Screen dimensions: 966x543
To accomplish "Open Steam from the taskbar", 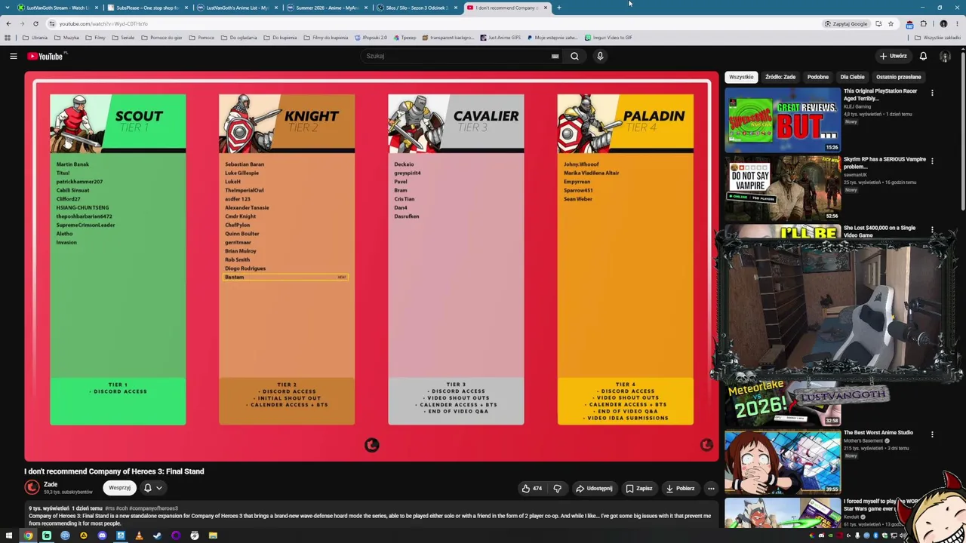I will click(x=157, y=535).
